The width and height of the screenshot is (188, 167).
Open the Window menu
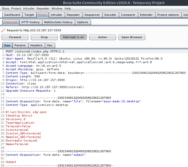point(57,8)
